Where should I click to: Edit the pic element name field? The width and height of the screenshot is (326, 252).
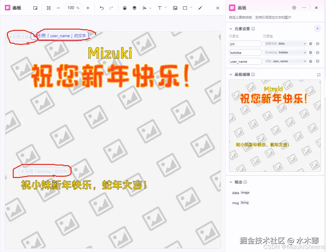coord(245,44)
